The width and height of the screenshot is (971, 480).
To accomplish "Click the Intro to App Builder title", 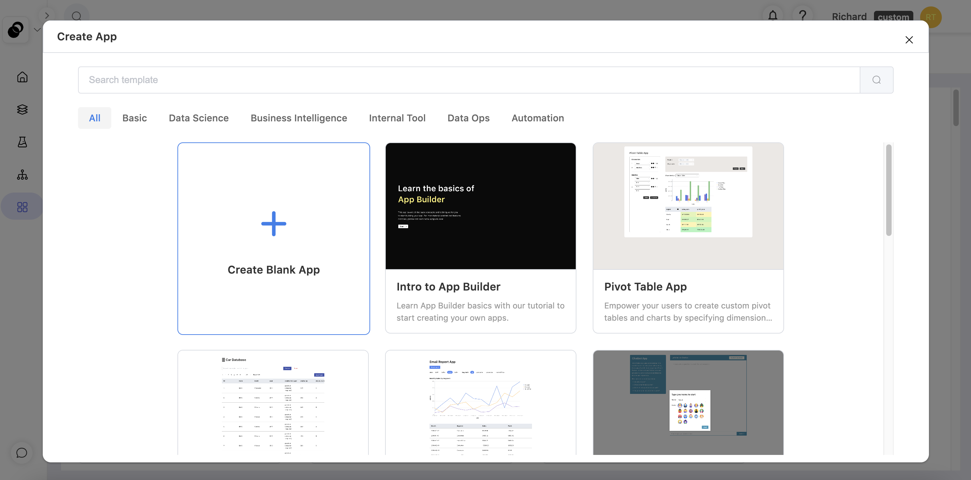I will click(448, 287).
